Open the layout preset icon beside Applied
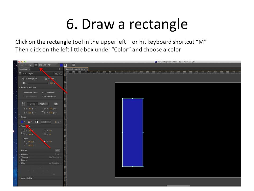Image resolution: width=254 pixels, height=191 pixels. 56,104
